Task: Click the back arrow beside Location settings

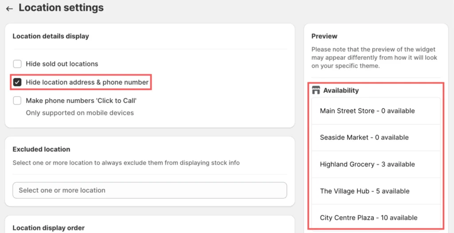Action: coord(9,8)
